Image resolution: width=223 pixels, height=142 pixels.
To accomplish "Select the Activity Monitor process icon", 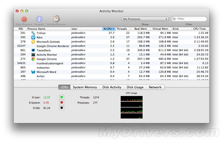I will (33, 55).
